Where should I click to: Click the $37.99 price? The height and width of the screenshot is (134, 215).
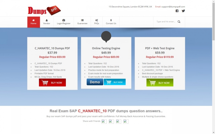tap(52, 53)
